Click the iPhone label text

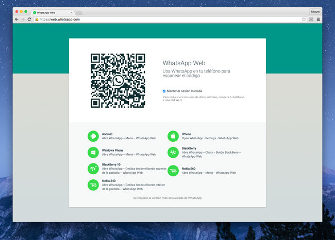click(187, 134)
